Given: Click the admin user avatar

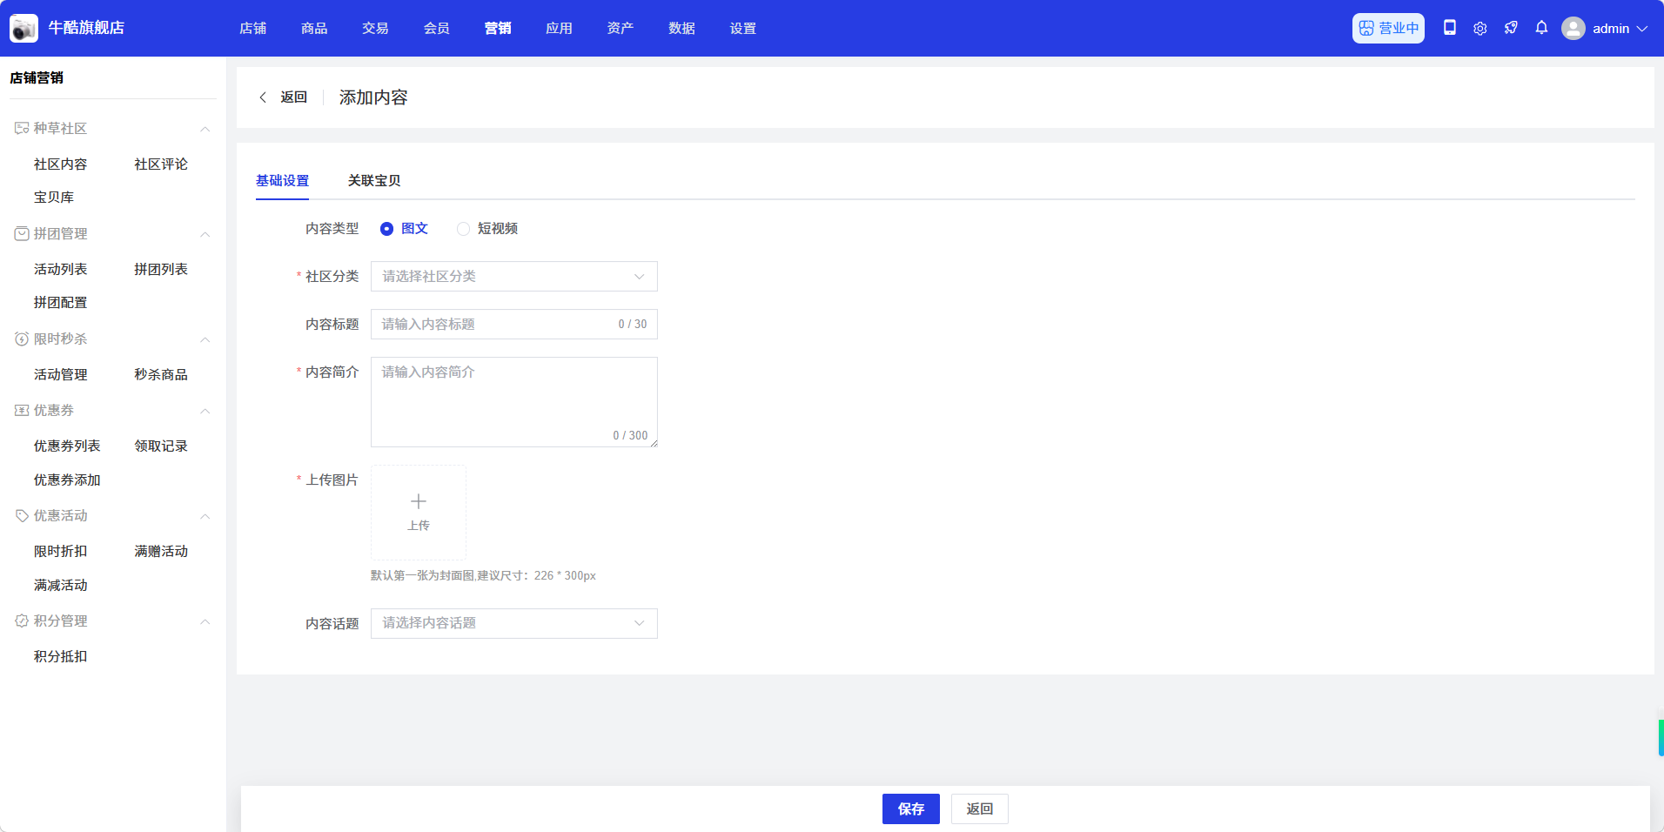Looking at the screenshot, I should click(x=1573, y=28).
